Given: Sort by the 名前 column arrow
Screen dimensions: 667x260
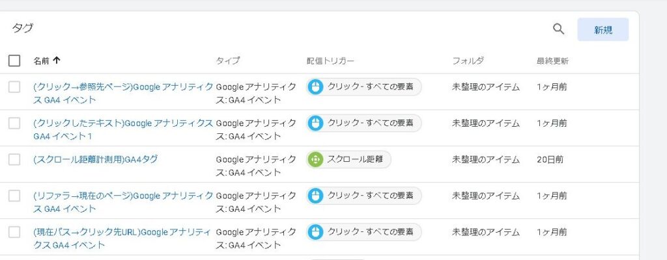Looking at the screenshot, I should tap(57, 61).
